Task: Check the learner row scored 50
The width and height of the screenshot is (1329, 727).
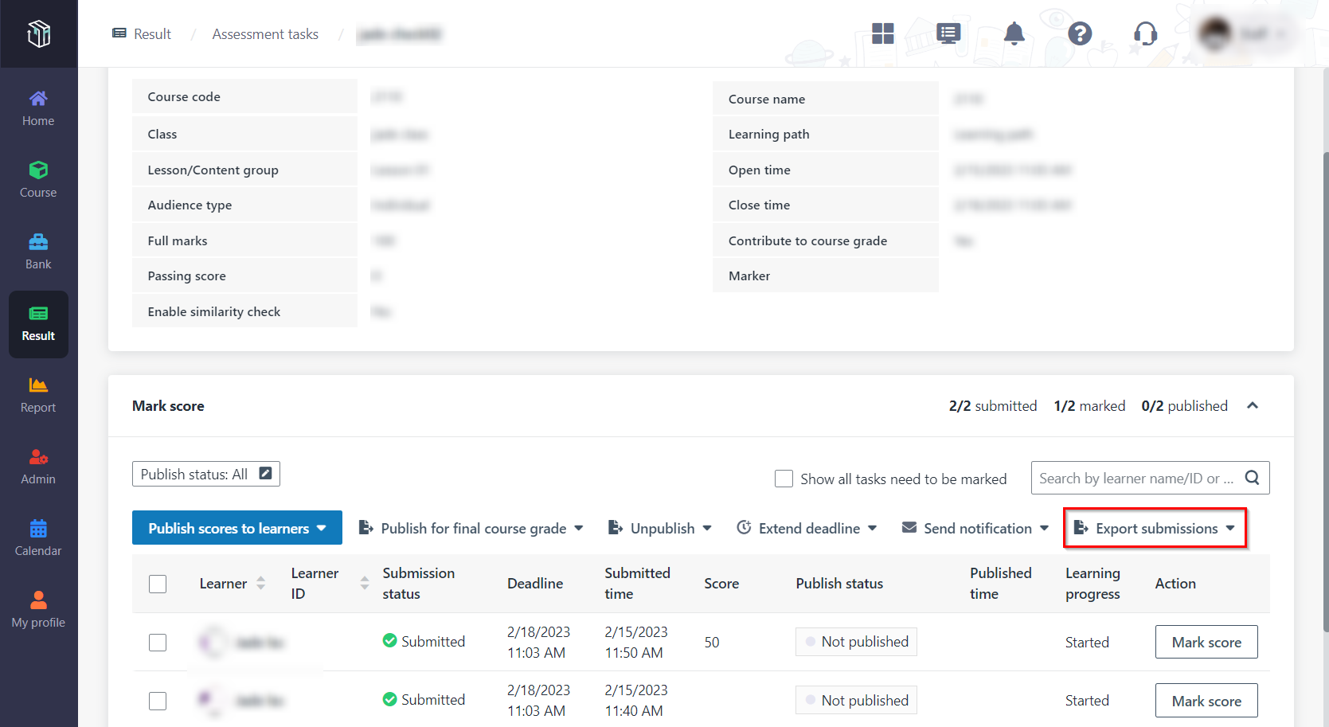Action: tap(158, 643)
